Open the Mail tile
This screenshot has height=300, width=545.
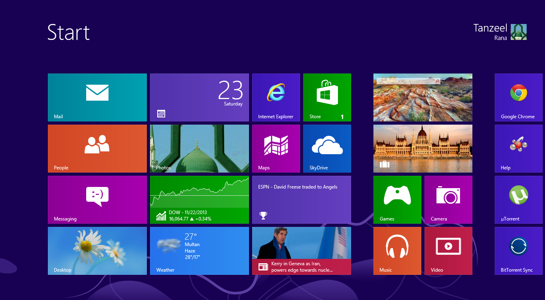[97, 97]
